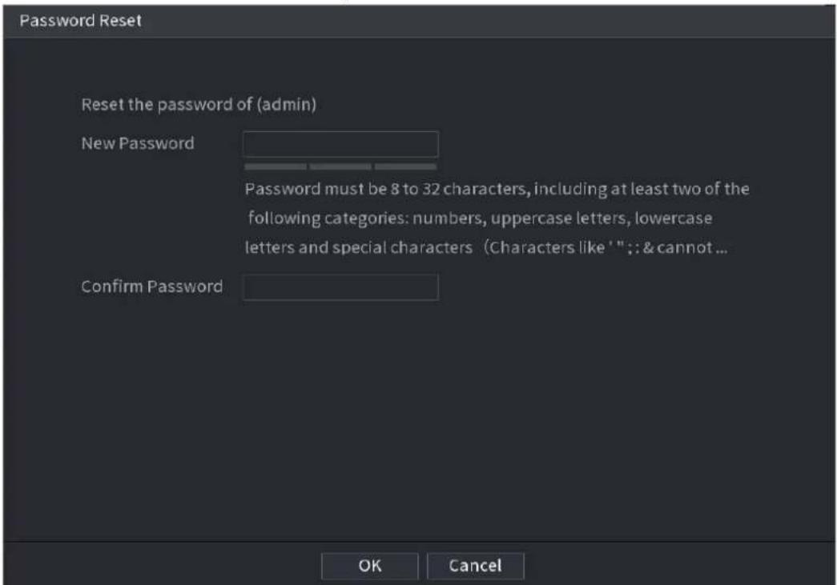Viewport: 837px width, 585px height.
Task: Click the 'at least two of the' hint text
Action: click(679, 189)
